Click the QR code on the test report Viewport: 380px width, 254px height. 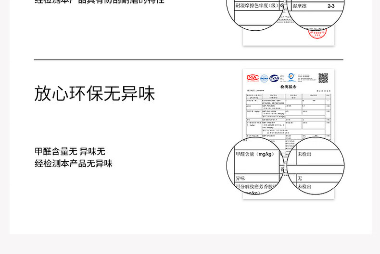pyautogui.click(x=323, y=78)
